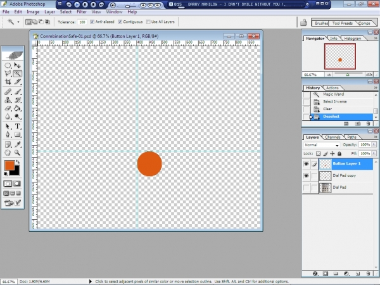This screenshot has width=380, height=285.
Task: Select the Dodge tool
Action: tap(17, 117)
